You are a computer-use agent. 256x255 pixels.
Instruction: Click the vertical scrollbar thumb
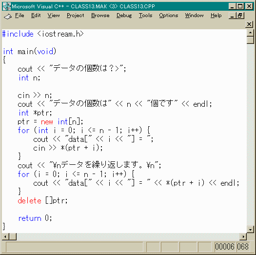click(250, 40)
